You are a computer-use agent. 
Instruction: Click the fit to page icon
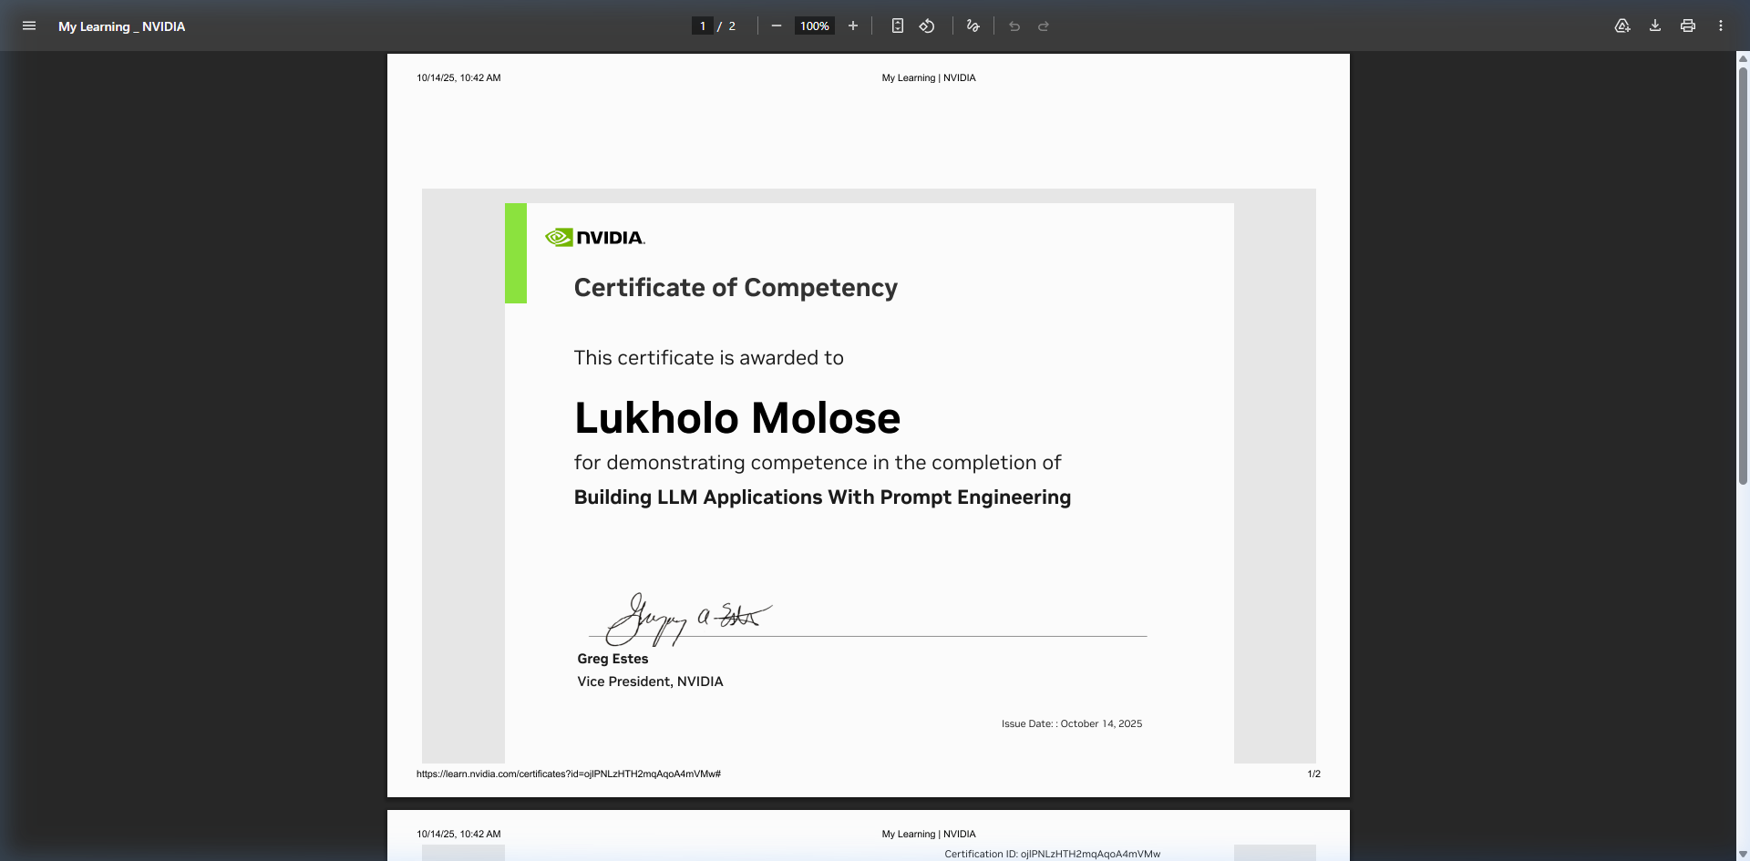[898, 26]
